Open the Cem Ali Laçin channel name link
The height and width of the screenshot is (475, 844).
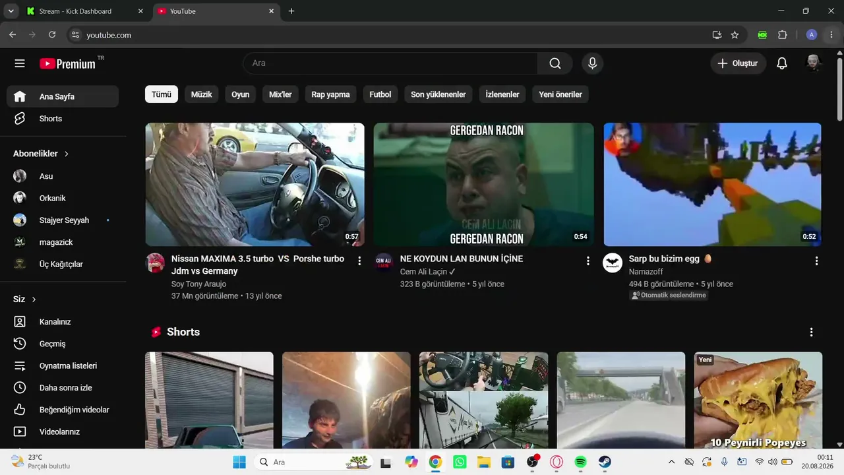point(423,272)
